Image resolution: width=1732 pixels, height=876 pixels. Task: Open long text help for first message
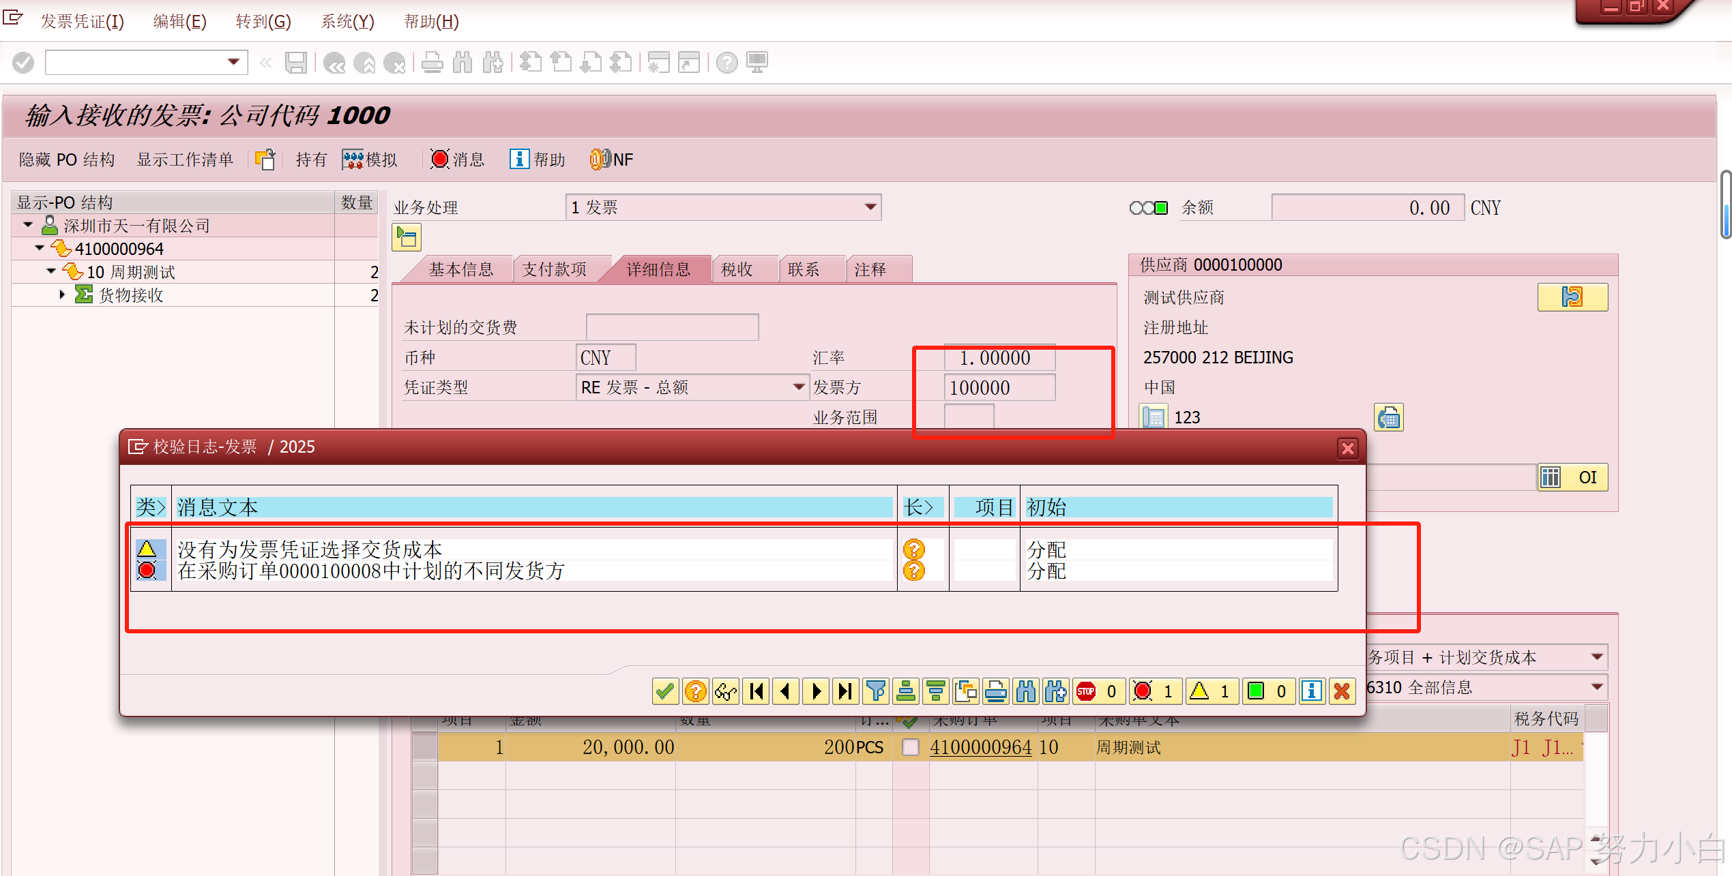coord(913,549)
